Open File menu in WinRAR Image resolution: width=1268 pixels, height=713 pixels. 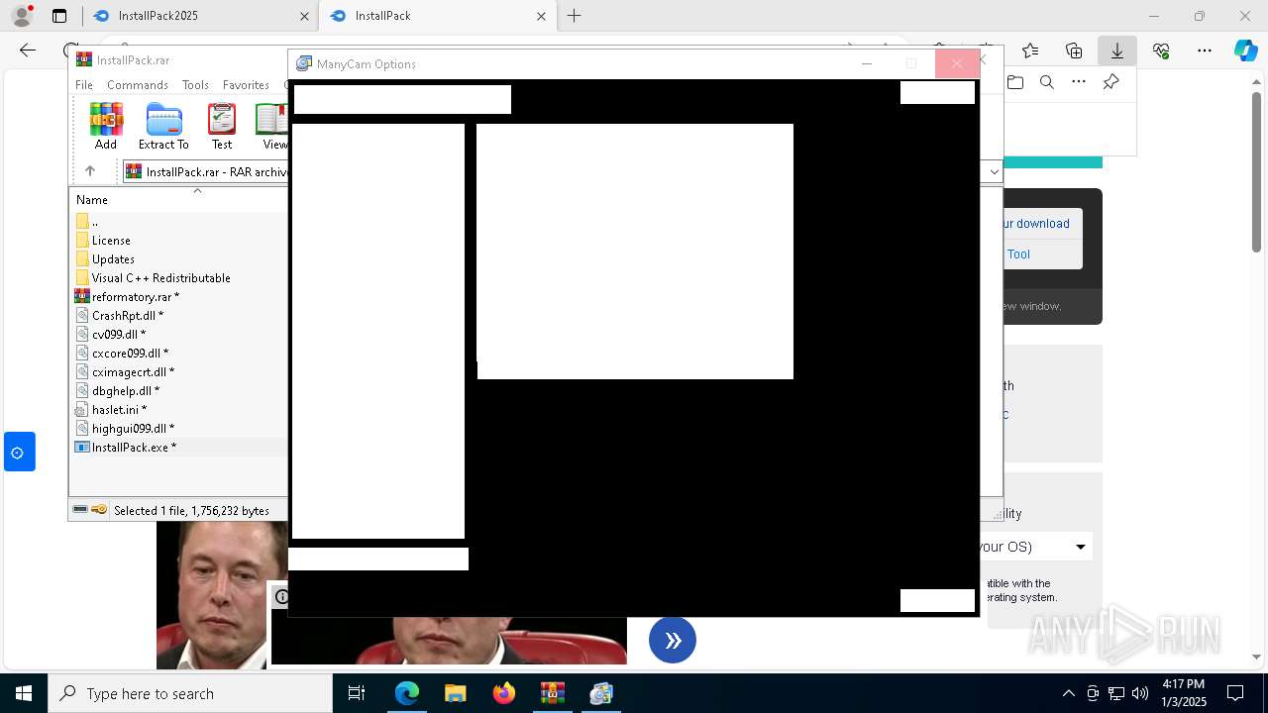pos(84,85)
